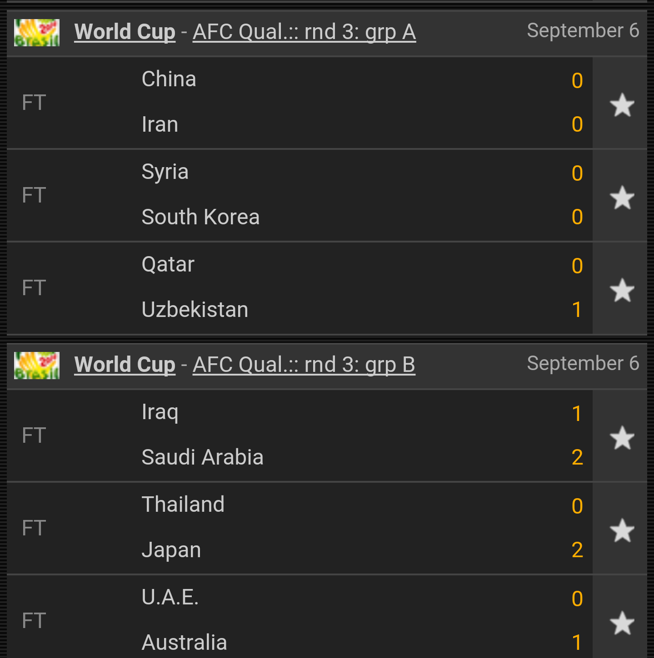This screenshot has width=654, height=658.
Task: Favorite the U.A.E. vs Australia match
Action: [622, 623]
